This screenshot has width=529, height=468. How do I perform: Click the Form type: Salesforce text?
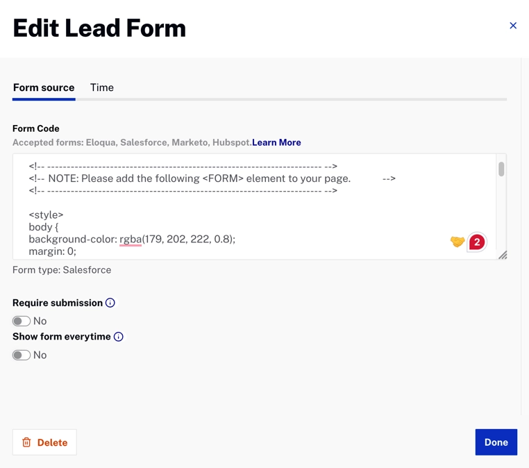(62, 270)
